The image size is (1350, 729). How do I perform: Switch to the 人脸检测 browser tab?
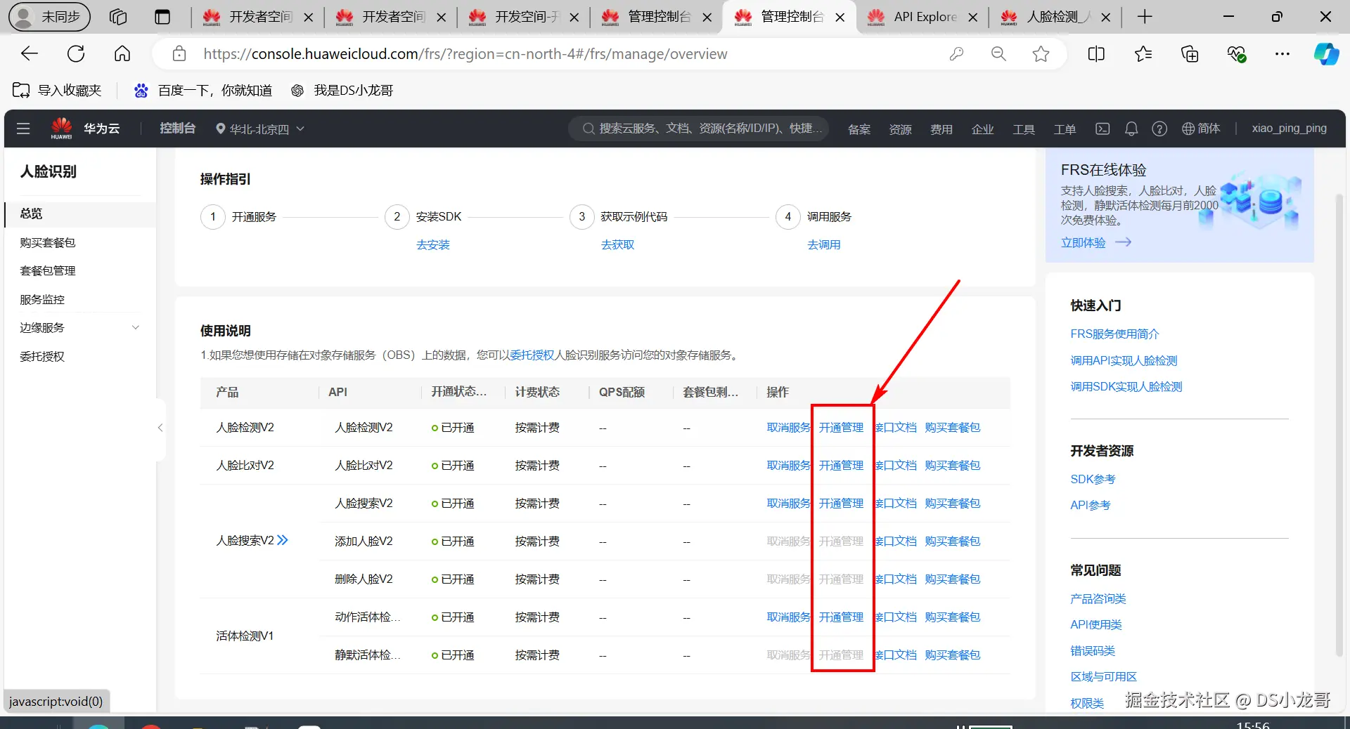coord(1055,17)
